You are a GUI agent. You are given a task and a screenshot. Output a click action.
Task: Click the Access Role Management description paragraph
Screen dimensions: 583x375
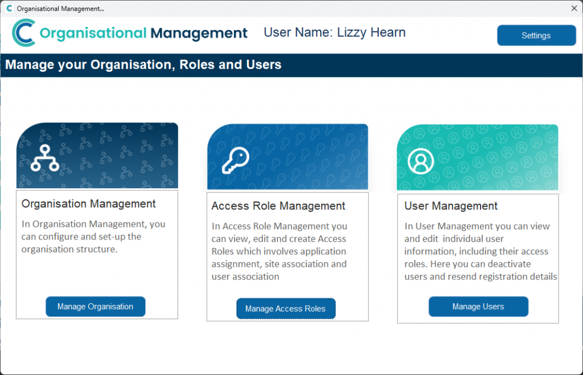(x=279, y=252)
